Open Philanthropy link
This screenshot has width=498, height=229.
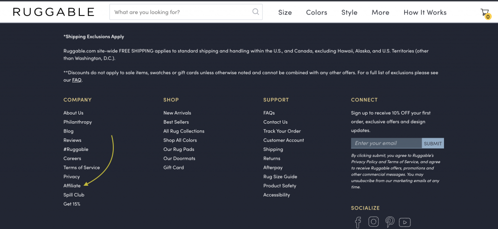coord(77,122)
